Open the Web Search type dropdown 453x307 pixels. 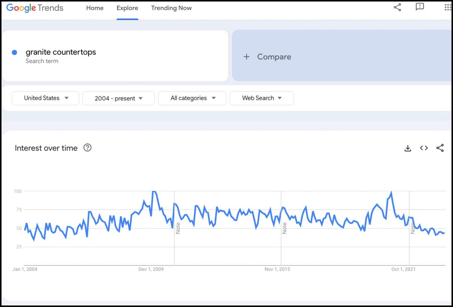click(x=262, y=98)
